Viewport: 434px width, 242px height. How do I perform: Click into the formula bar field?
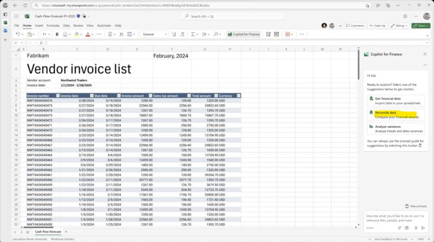point(235,43)
